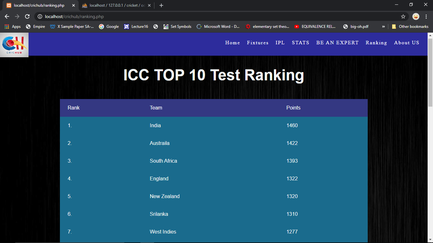Select the India team cell
The height and width of the screenshot is (243, 433).
155,126
